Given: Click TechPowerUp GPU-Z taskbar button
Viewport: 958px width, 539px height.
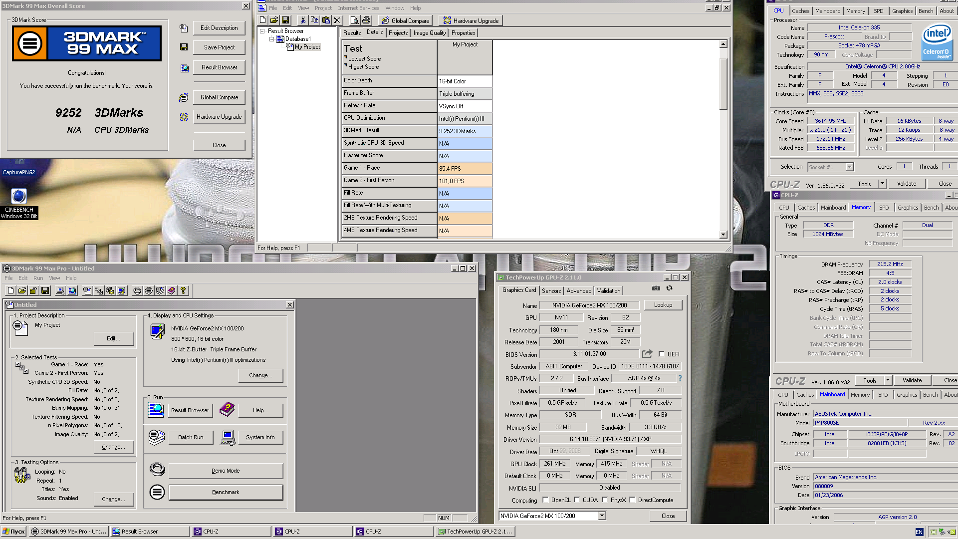Looking at the screenshot, I should (475, 532).
